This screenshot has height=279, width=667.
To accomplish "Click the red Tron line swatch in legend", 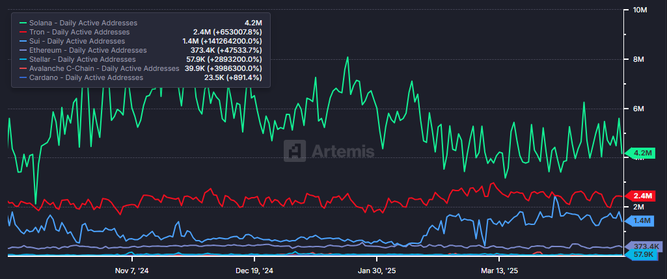I will pos(22,32).
